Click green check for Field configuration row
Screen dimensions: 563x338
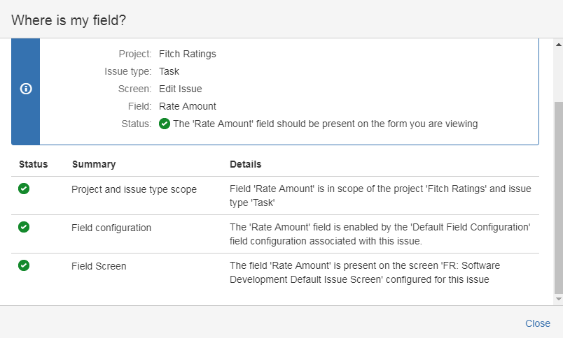(x=24, y=227)
